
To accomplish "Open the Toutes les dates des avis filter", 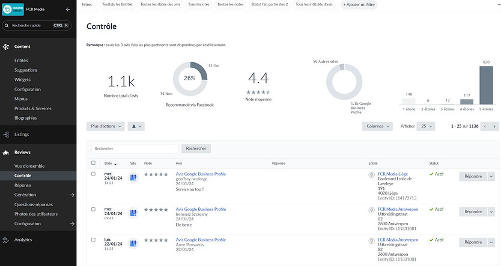I will tap(160, 4).
